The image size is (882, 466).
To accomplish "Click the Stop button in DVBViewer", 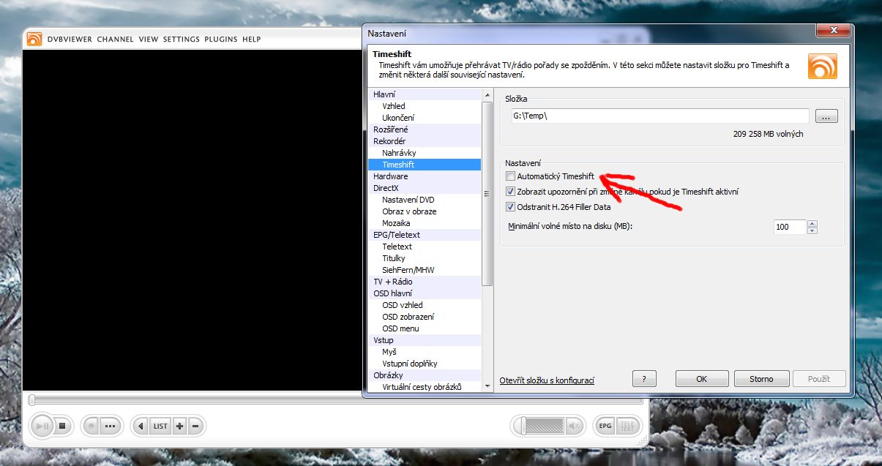I will tap(62, 425).
